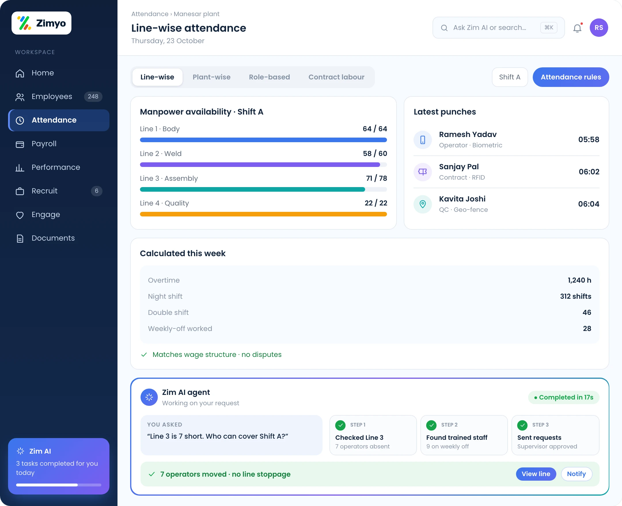Click Kavita Joshi's geo-fence pin icon
Screen dimensions: 622x506
coord(422,204)
